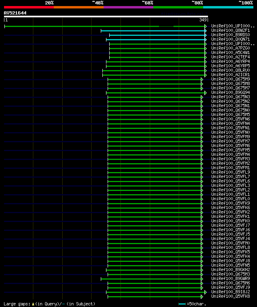Image resolution: width=257 pixels, height=307 pixels.
Task: Click the red 20% identity color segment
Action: coord(29,7)
